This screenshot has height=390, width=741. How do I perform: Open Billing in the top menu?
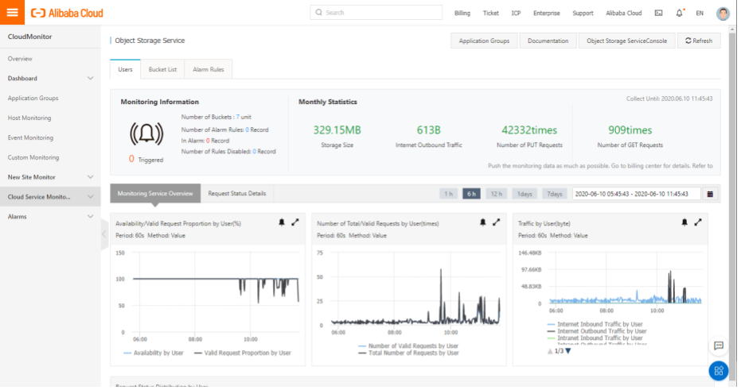462,14
